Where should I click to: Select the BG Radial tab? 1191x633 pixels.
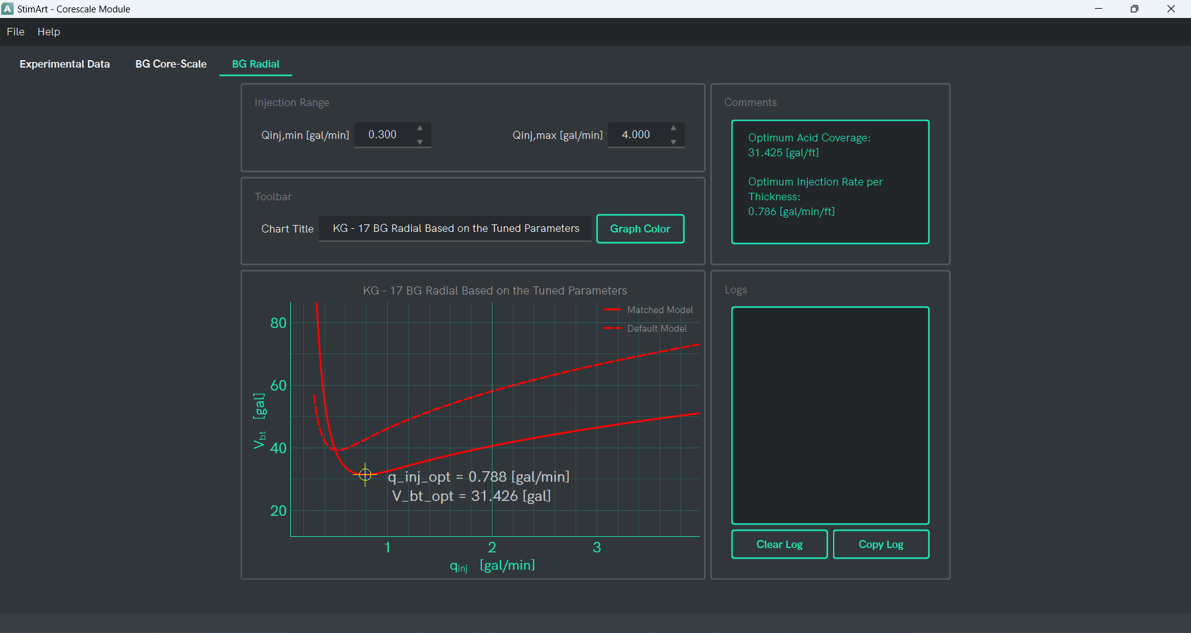255,64
